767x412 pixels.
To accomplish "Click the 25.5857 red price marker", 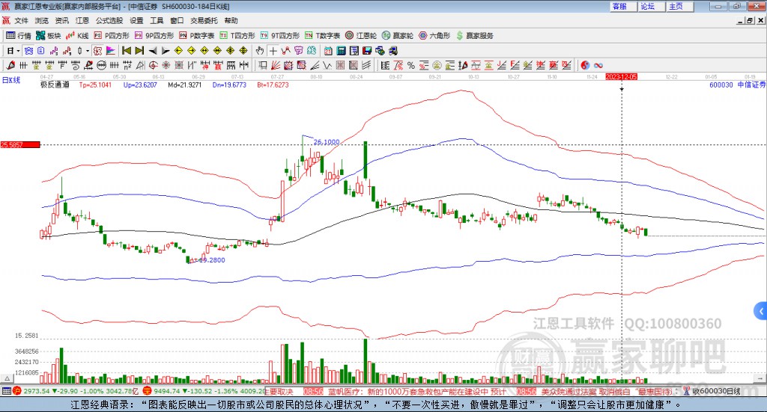I will pyautogui.click(x=20, y=144).
